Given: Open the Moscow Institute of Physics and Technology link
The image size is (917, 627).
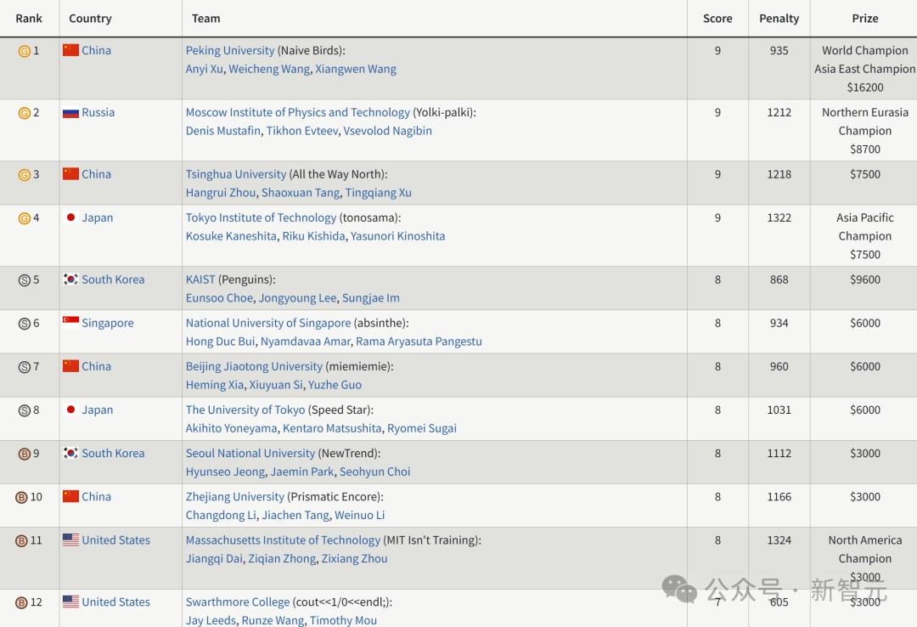Looking at the screenshot, I should coord(298,112).
